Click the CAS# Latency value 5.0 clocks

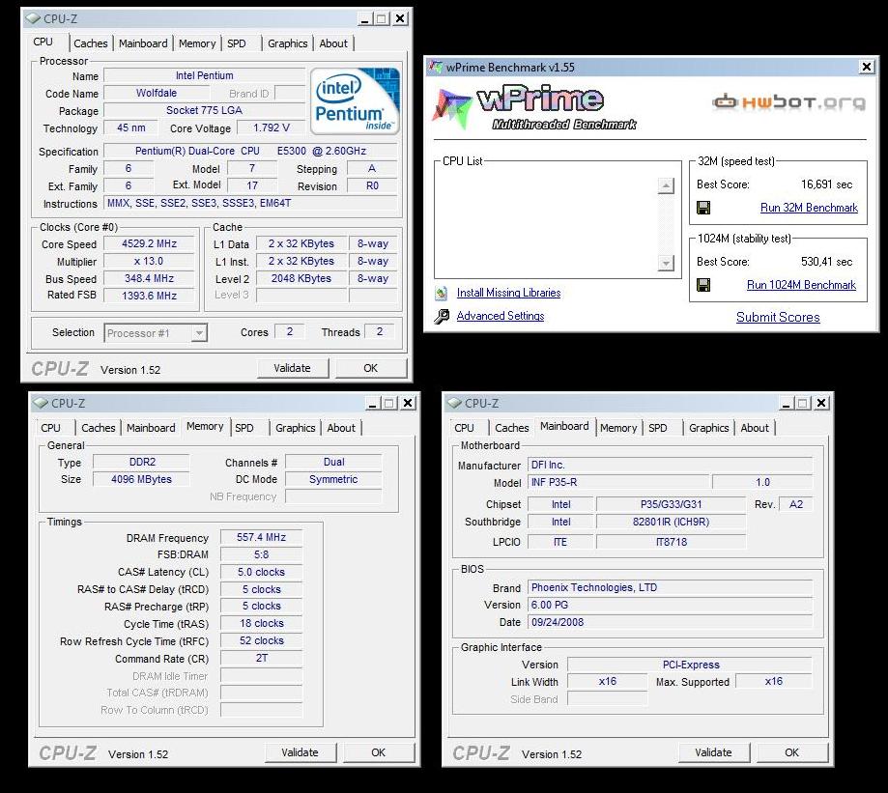pyautogui.click(x=262, y=572)
